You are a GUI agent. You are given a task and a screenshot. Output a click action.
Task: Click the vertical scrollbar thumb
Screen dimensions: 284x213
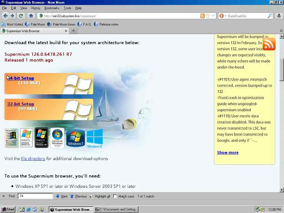point(282,70)
